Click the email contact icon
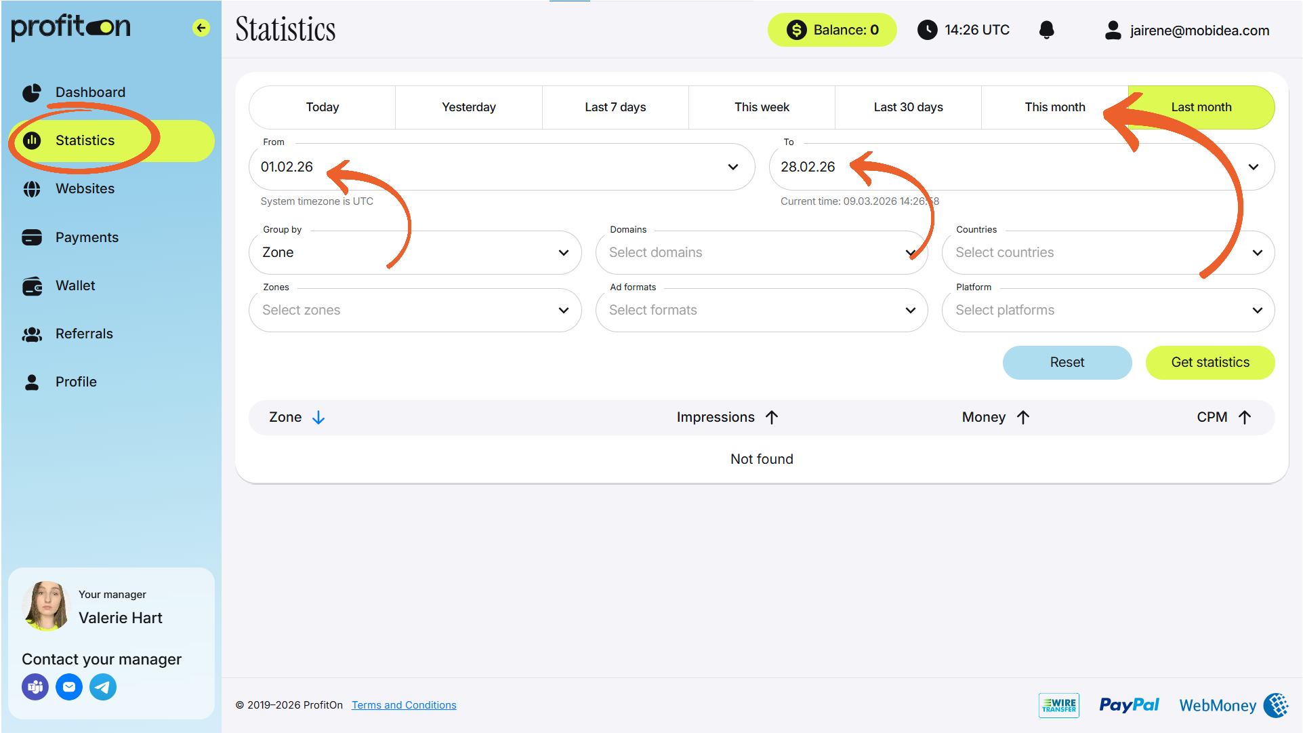This screenshot has width=1303, height=733. click(x=69, y=687)
